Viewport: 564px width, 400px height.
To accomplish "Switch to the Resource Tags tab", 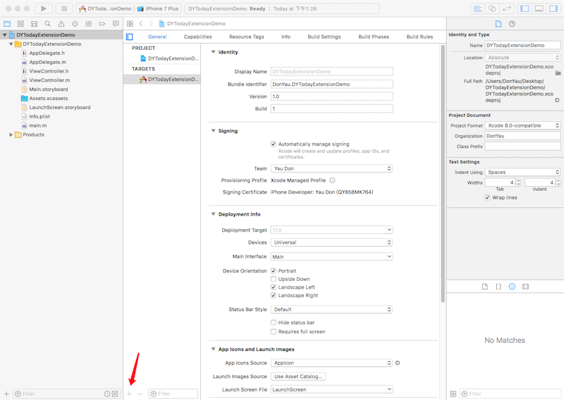I will (246, 37).
